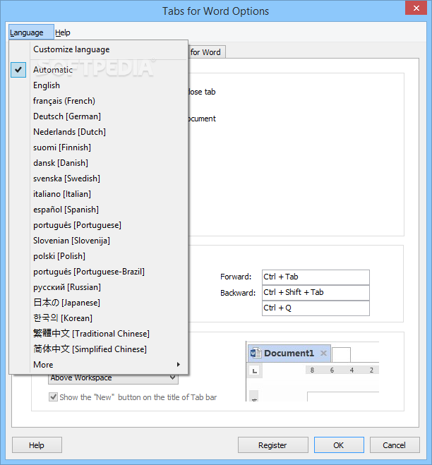Open the Language menu
Image resolution: width=432 pixels, height=465 pixels.
(31, 32)
